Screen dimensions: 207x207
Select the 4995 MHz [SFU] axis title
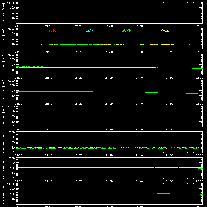(x=4, y=142)
